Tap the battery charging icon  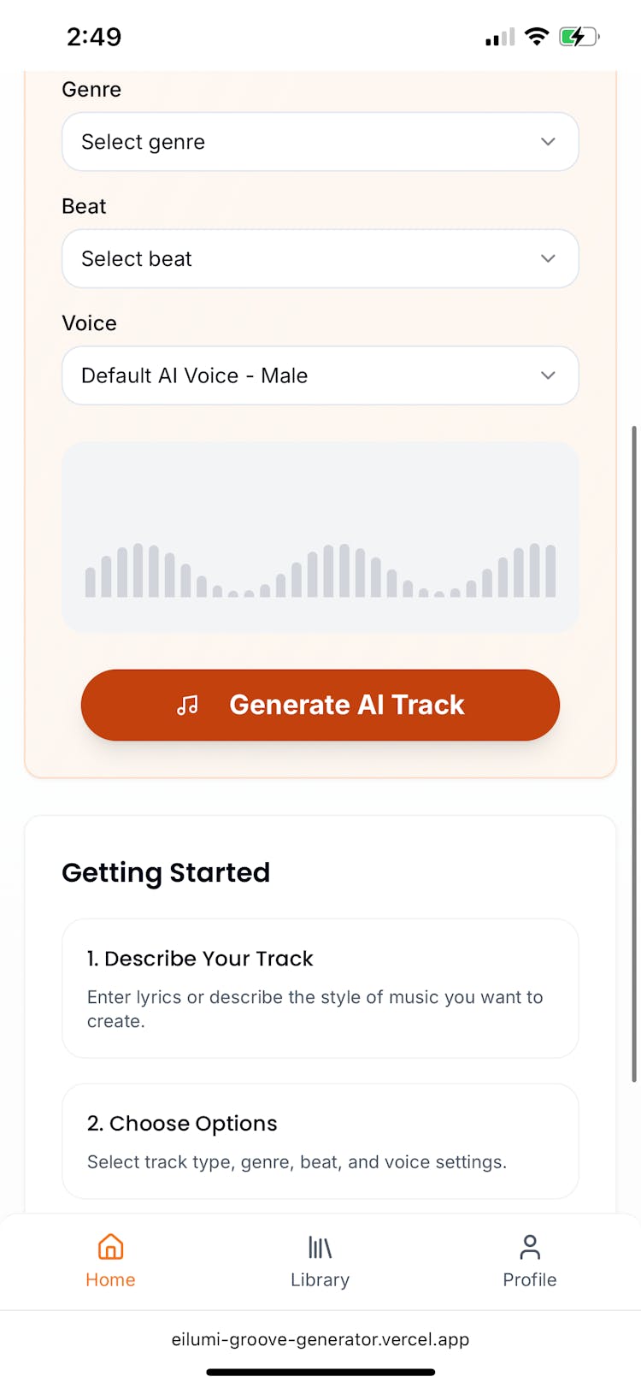[x=579, y=37]
